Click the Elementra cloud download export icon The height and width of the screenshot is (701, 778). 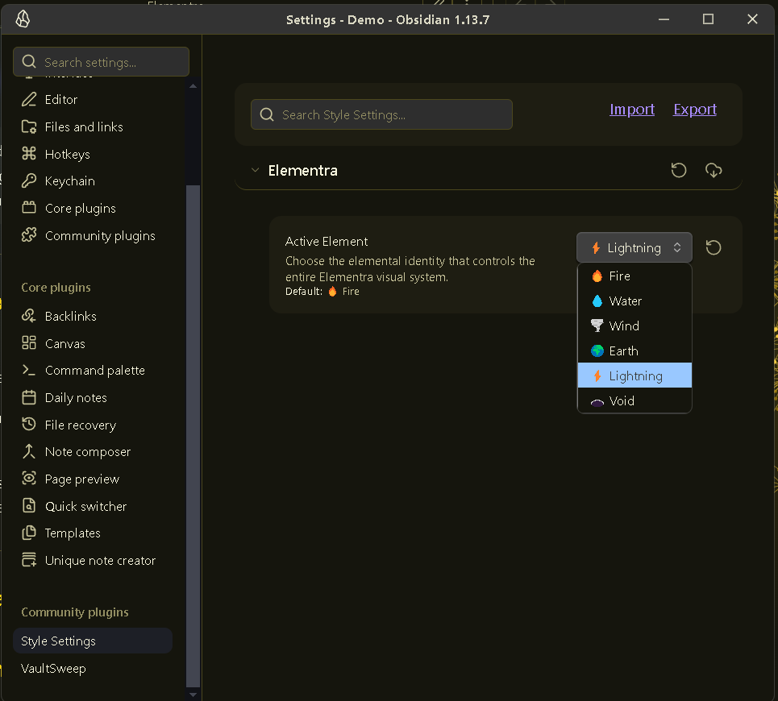[714, 171]
